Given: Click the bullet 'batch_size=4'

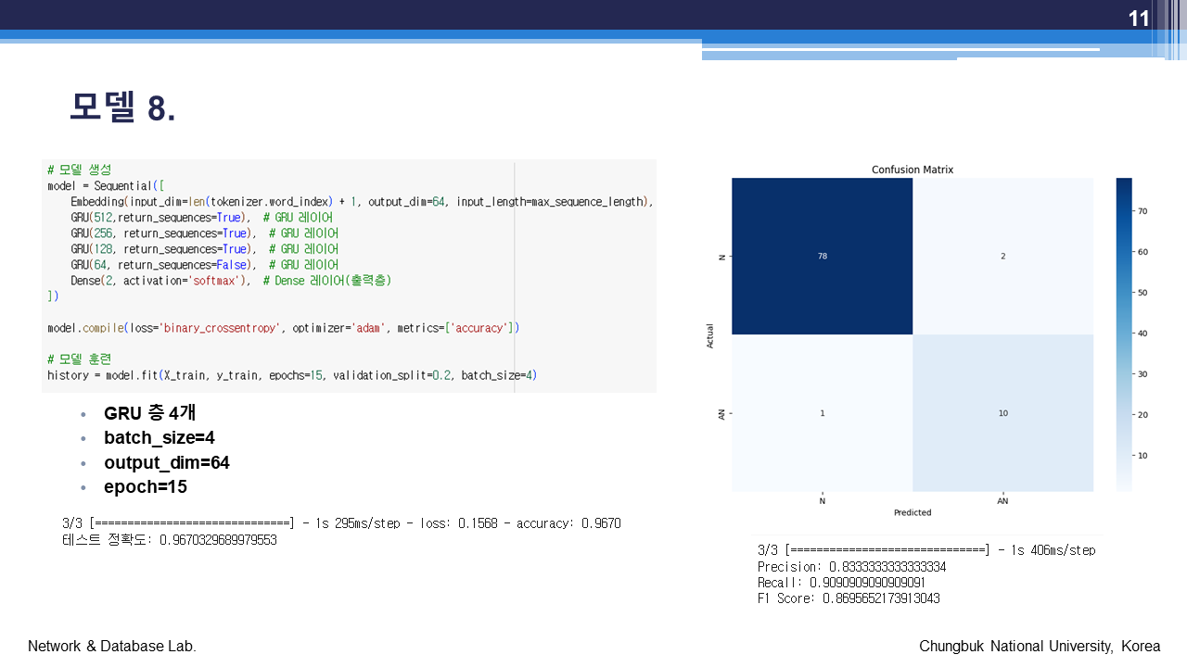Looking at the screenshot, I should 160,437.
